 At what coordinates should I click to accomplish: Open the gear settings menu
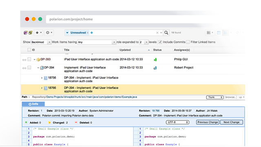49,33
